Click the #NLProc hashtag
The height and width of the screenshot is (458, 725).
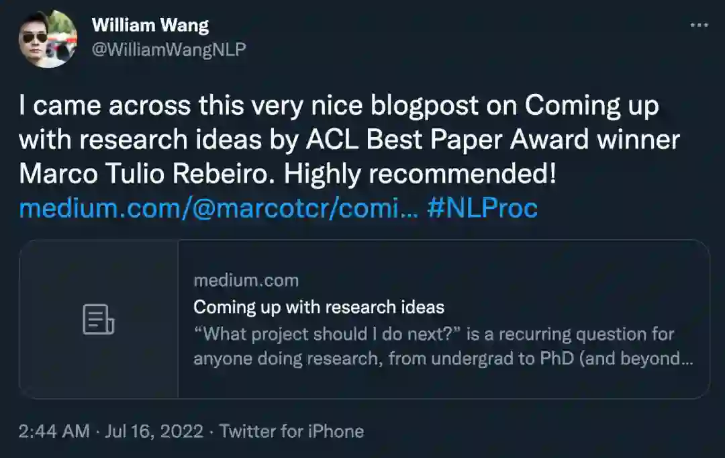[x=482, y=208]
